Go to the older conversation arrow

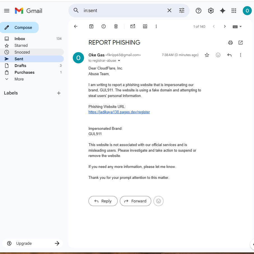tap(225, 26)
